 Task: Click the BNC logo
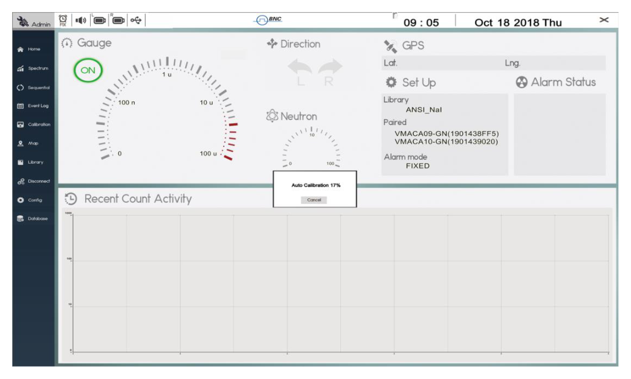coord(269,20)
